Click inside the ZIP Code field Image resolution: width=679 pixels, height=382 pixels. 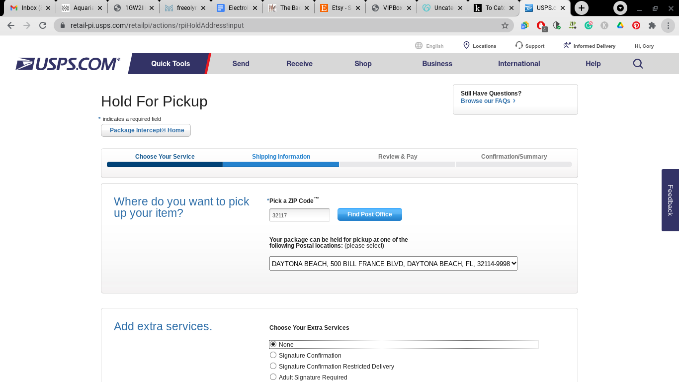[299, 215]
